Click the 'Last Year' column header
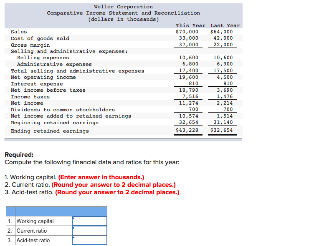The image size is (319, 246). 225,25
